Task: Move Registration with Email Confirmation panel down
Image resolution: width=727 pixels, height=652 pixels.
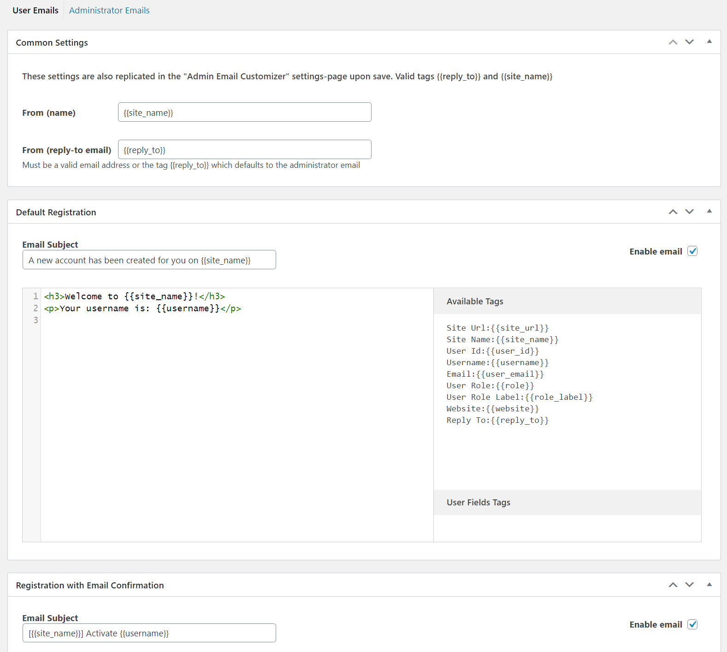Action: click(689, 585)
